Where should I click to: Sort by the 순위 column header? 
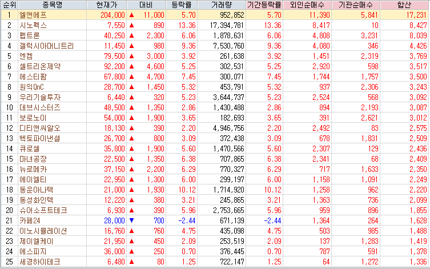pyautogui.click(x=9, y=5)
